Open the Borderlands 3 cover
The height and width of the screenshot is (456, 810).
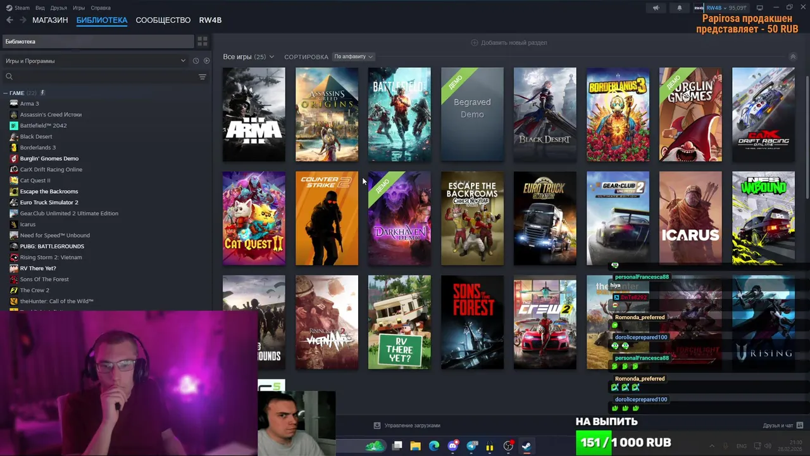(x=618, y=115)
